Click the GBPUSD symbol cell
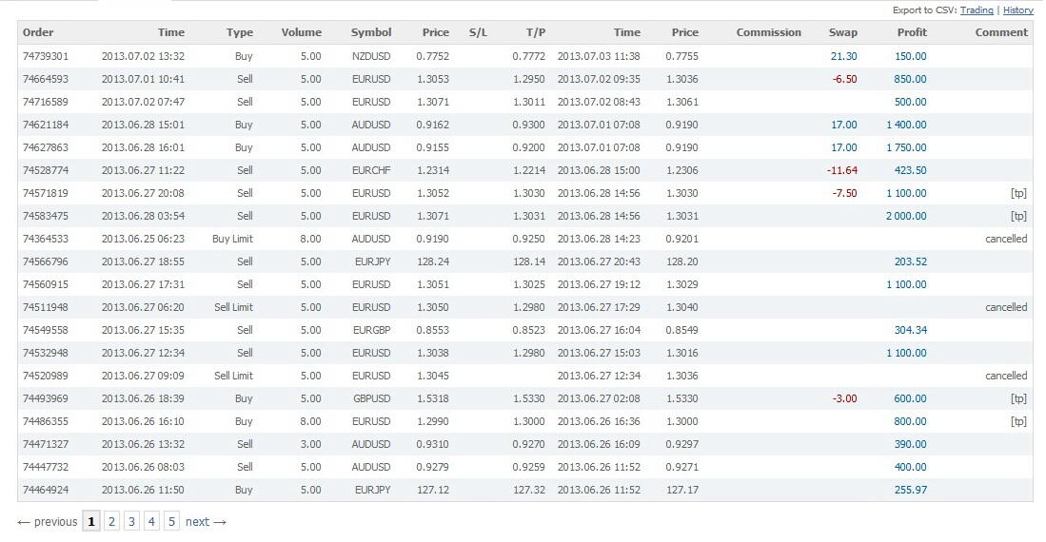 click(371, 398)
